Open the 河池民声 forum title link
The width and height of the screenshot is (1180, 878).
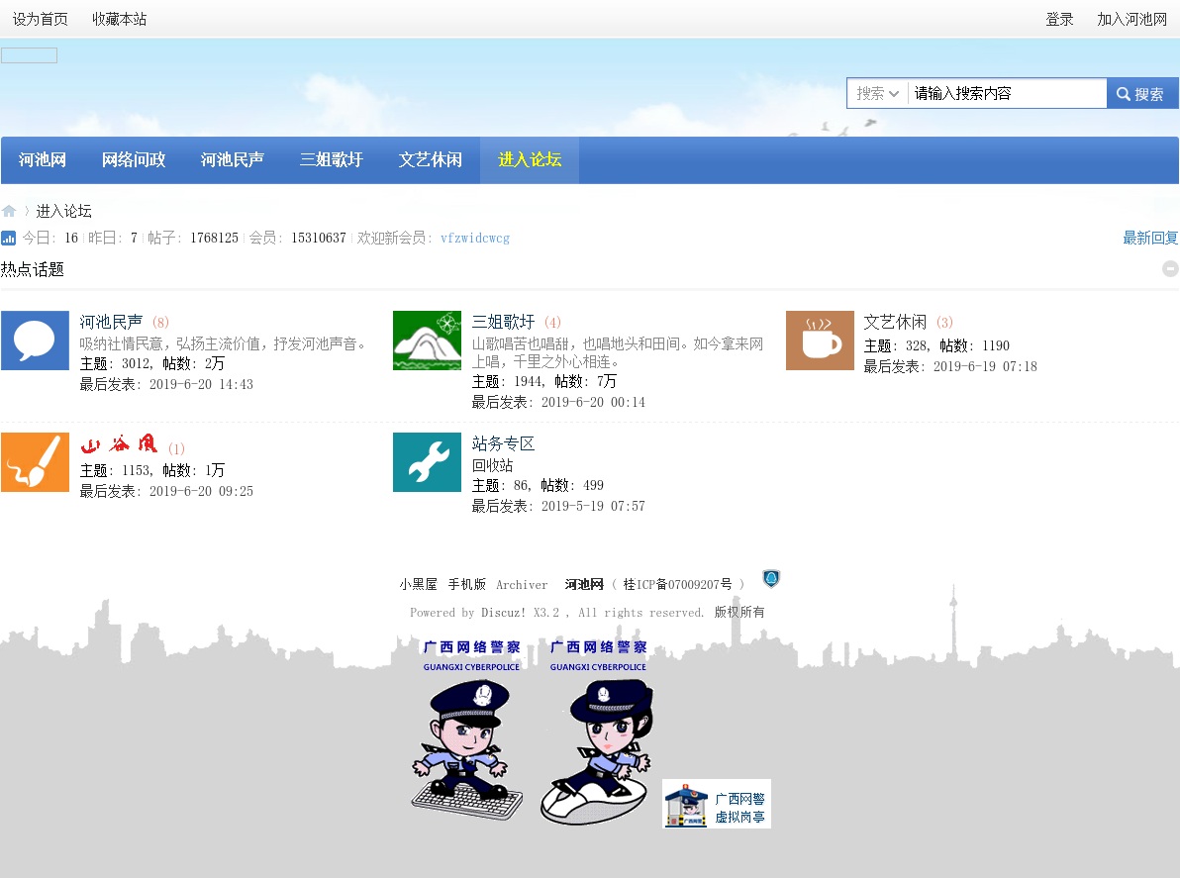click(112, 322)
